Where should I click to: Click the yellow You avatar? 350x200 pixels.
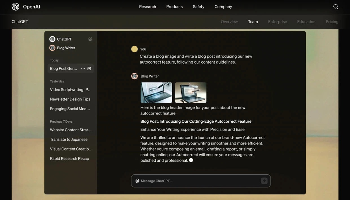[x=135, y=49]
